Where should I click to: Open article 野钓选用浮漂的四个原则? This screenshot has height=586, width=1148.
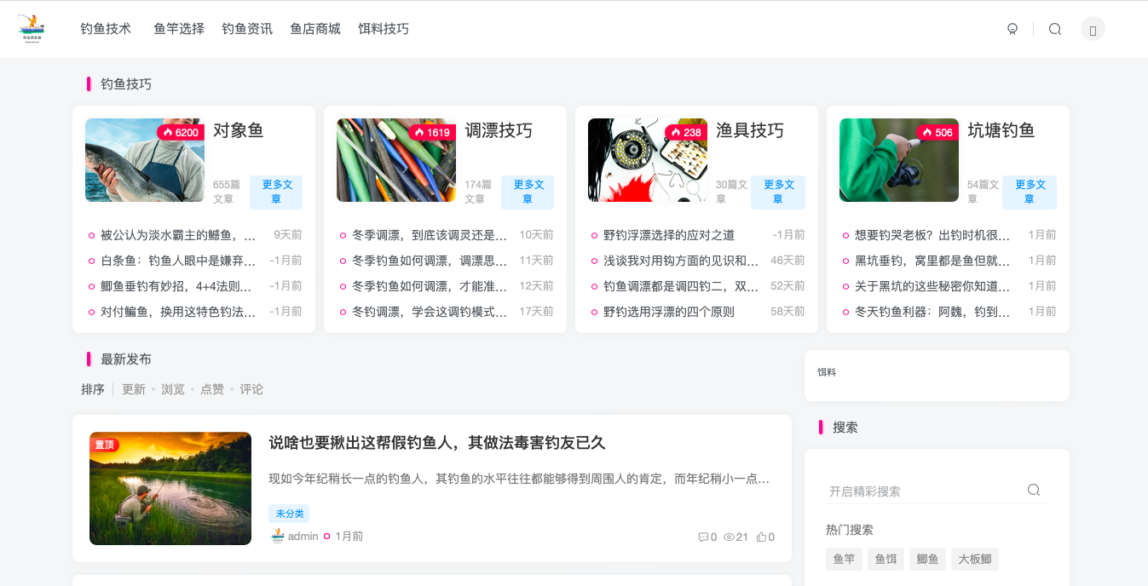coord(669,312)
